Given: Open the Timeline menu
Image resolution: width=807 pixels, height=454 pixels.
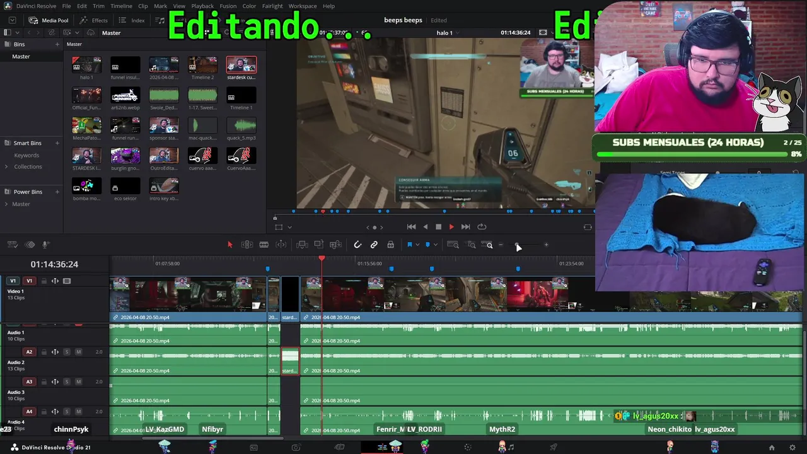Looking at the screenshot, I should tap(121, 6).
